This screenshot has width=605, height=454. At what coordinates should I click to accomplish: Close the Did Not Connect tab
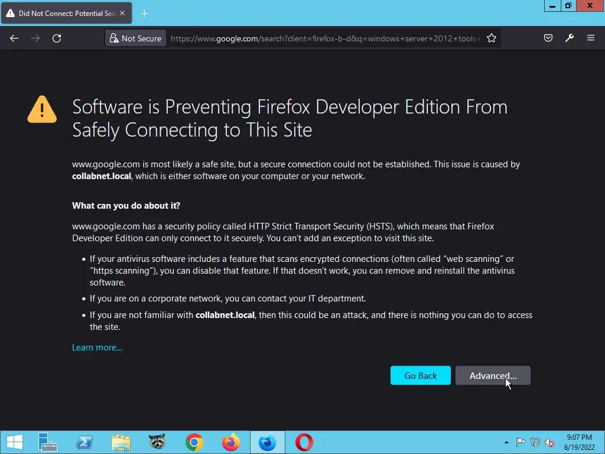coord(122,13)
